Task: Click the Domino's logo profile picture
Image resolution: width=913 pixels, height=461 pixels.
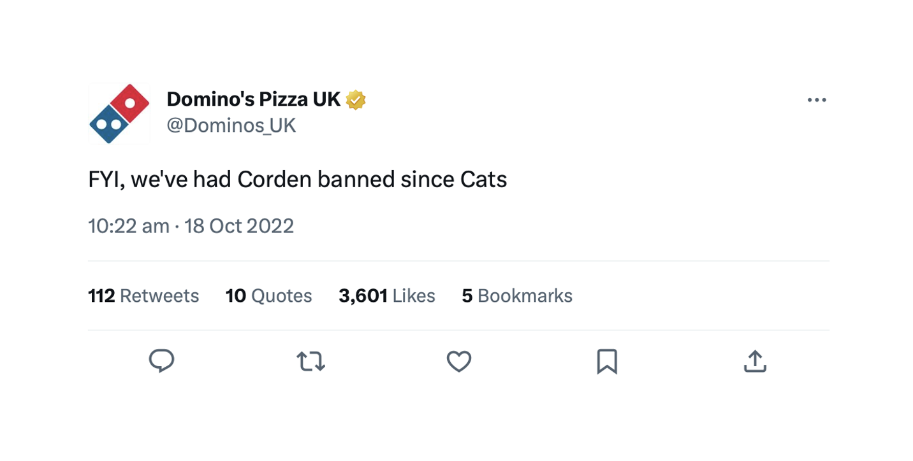Action: [119, 114]
